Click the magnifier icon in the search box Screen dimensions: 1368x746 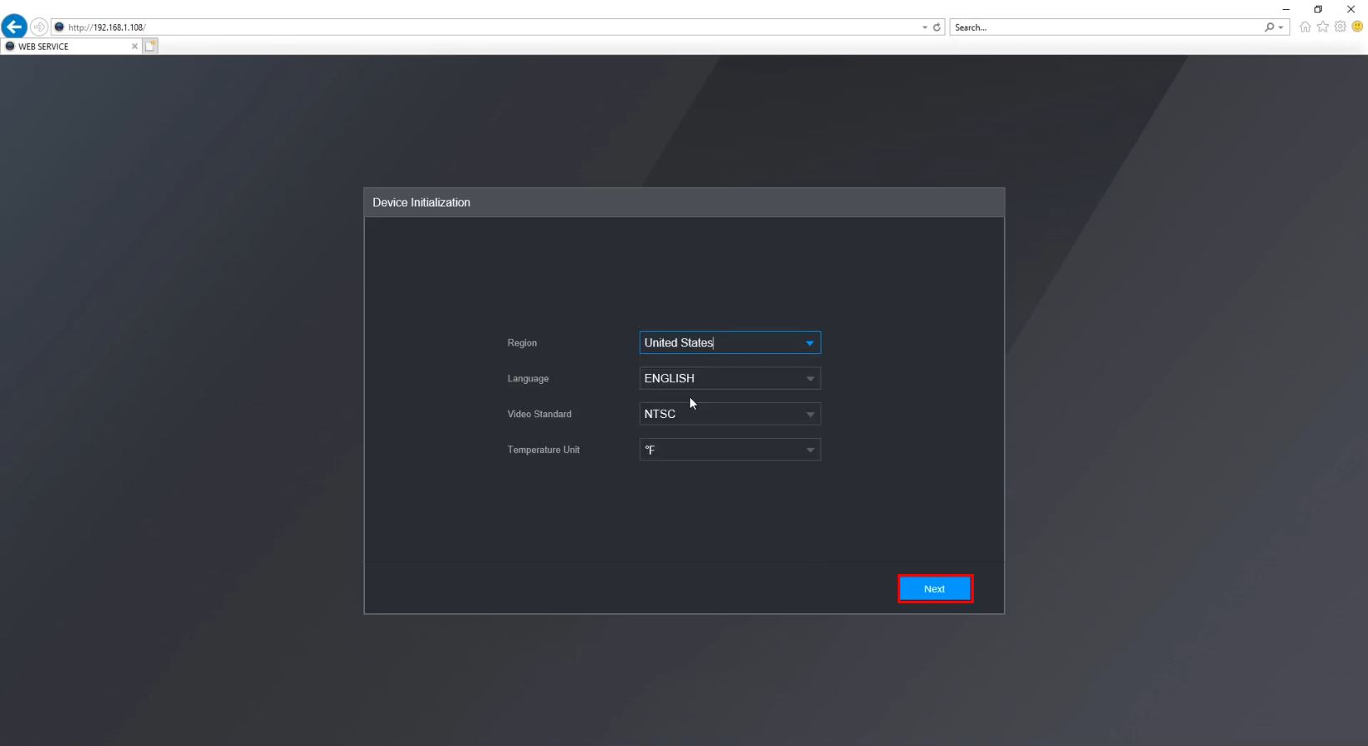pyautogui.click(x=1269, y=28)
